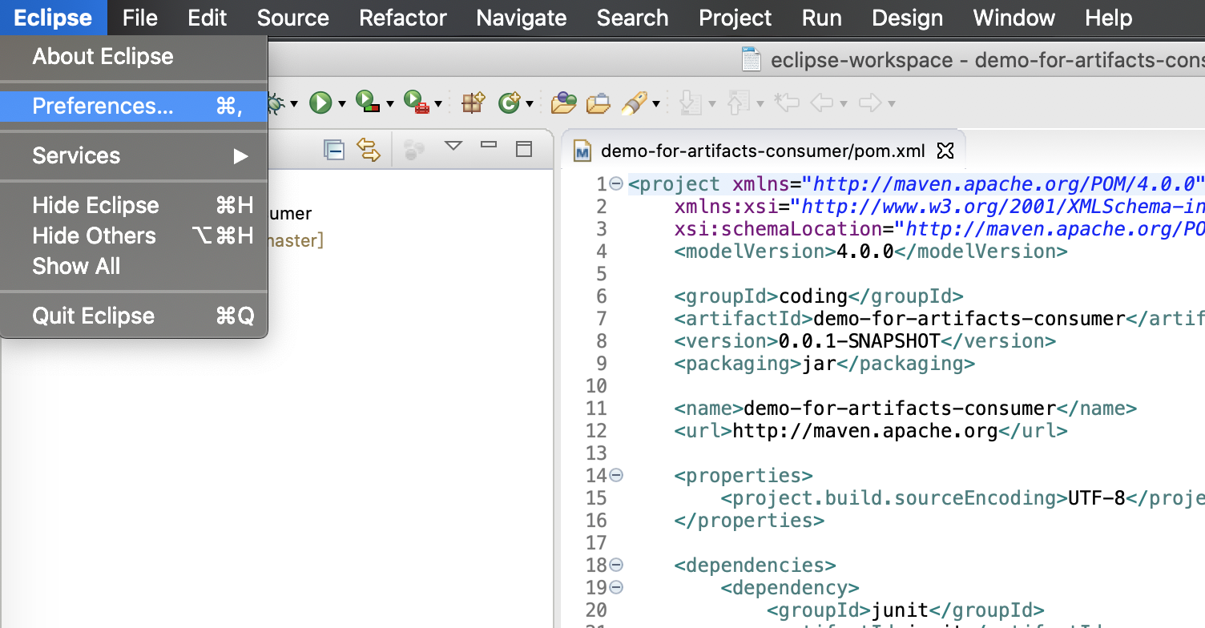Collapse the properties element at line 14

coord(616,475)
